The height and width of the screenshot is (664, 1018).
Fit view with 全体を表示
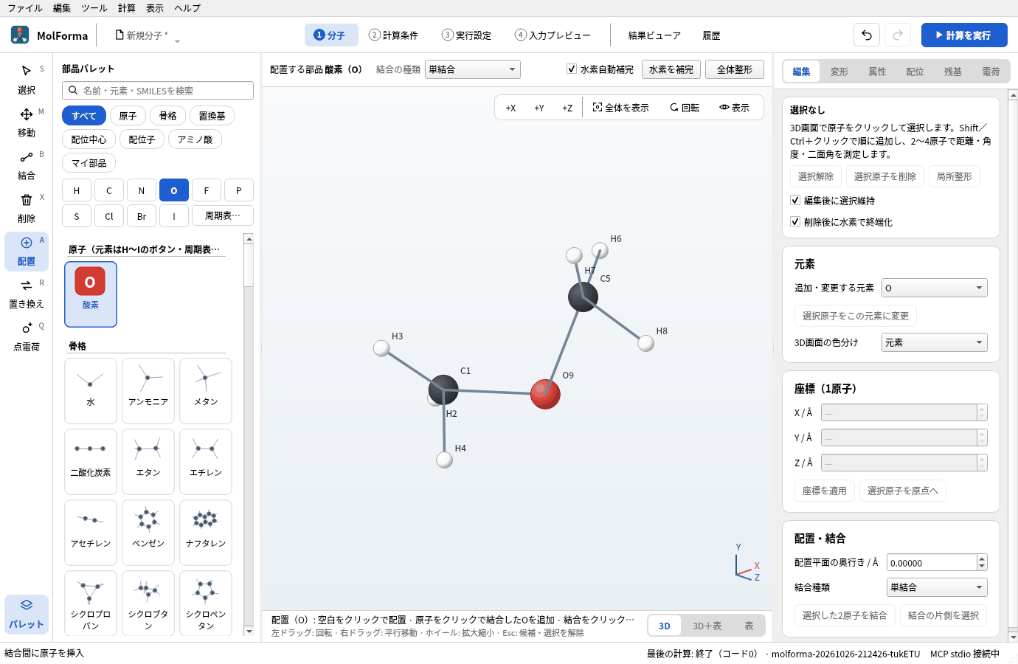(x=621, y=108)
